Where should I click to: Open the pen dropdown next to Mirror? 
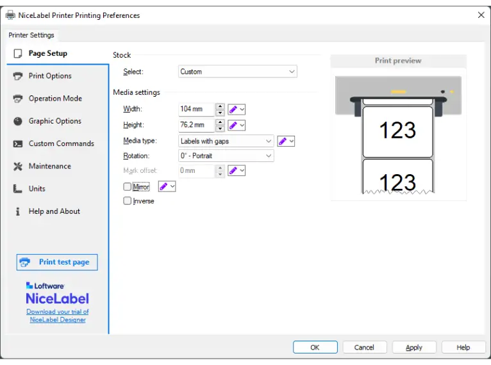(171, 186)
